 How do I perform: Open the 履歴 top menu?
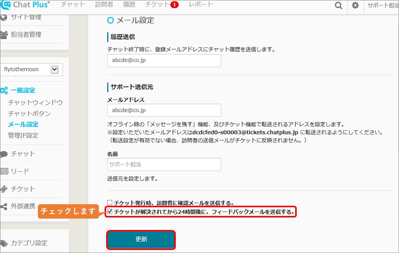pyautogui.click(x=129, y=4)
